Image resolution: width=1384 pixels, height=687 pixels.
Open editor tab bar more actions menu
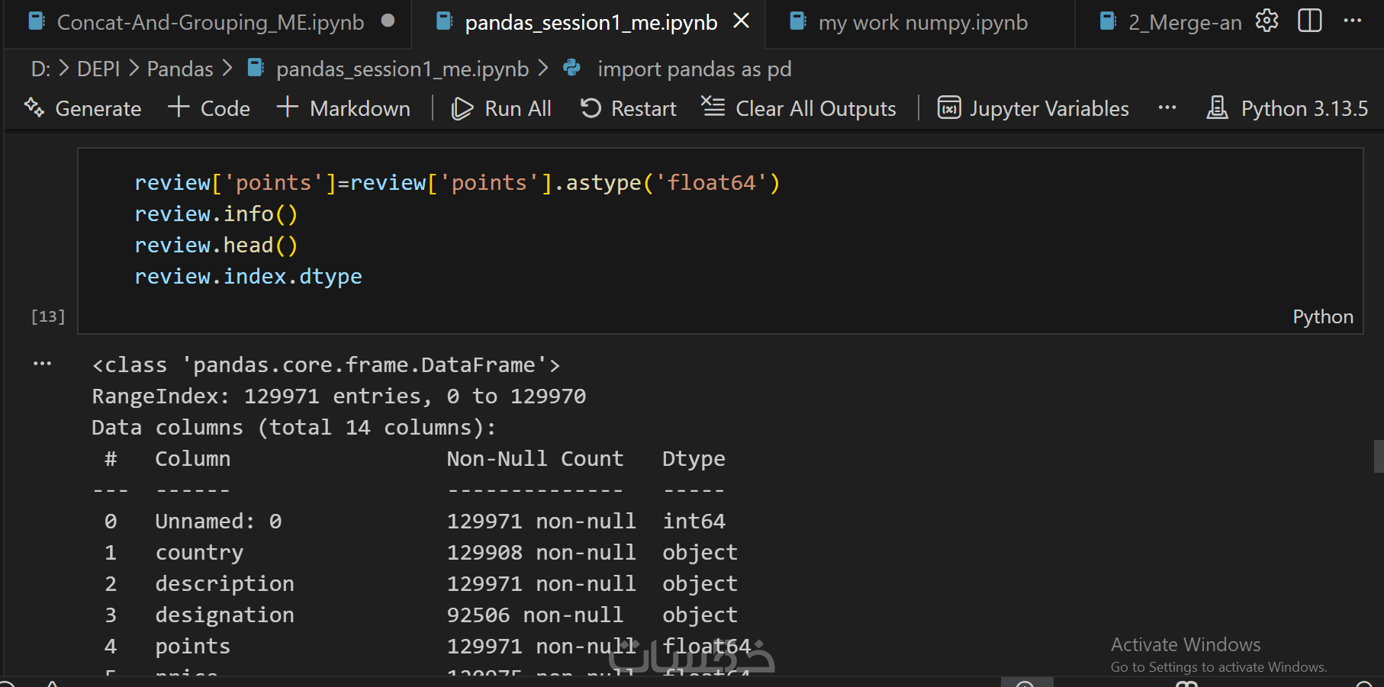pos(1353,21)
